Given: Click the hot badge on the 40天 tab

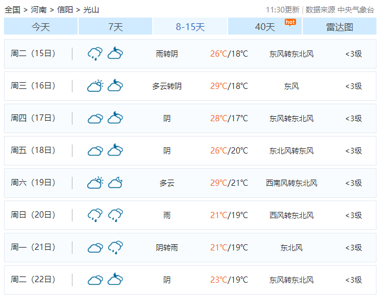Looking at the screenshot, I should pyautogui.click(x=290, y=22).
